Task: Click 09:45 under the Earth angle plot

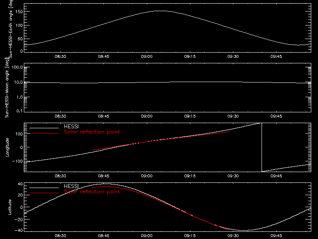Action: (276, 57)
